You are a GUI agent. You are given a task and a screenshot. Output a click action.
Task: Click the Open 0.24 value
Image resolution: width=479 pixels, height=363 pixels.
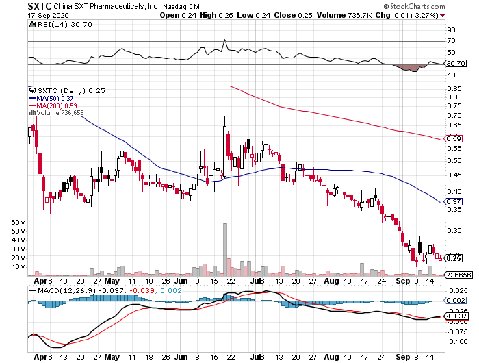(x=178, y=15)
